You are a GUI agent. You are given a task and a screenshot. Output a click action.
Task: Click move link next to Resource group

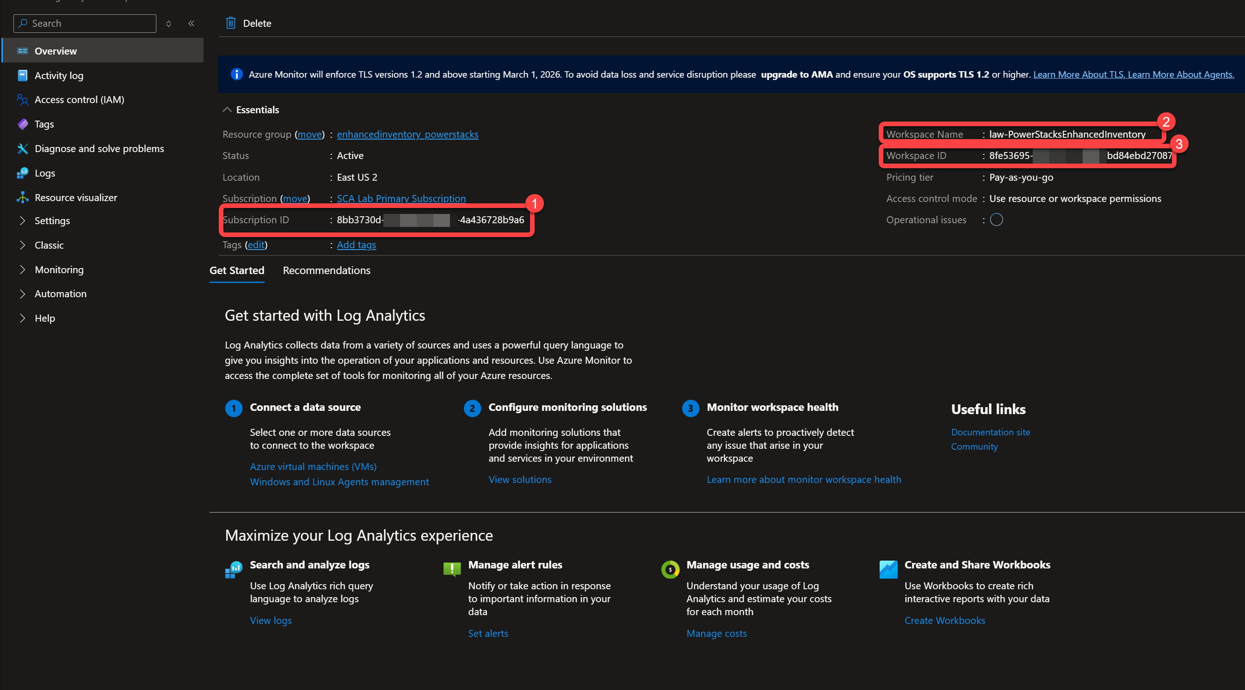(x=309, y=134)
